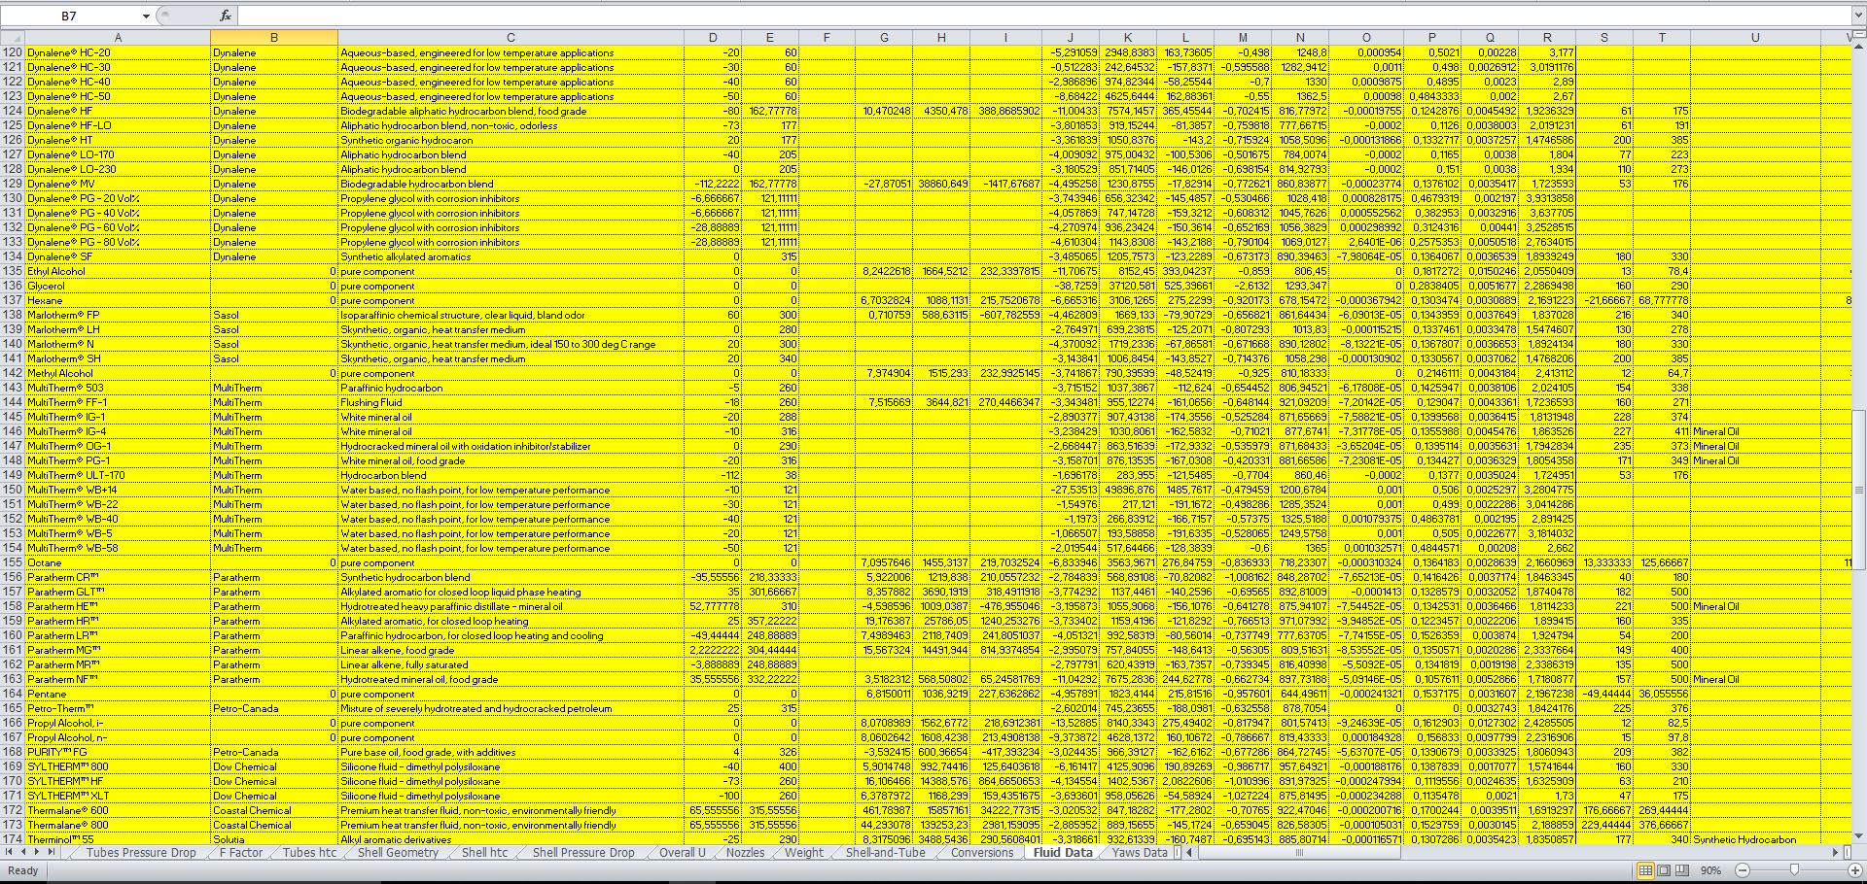Select the cell 'Octane'
Viewport: 1867px width, 884px height.
click(118, 563)
